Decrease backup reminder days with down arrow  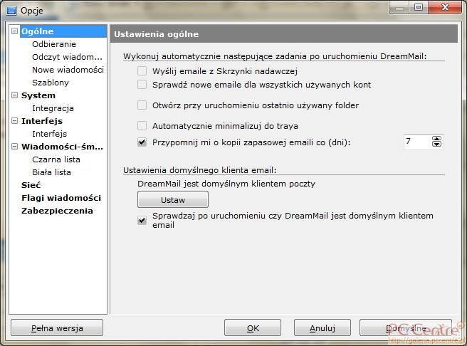(436, 144)
